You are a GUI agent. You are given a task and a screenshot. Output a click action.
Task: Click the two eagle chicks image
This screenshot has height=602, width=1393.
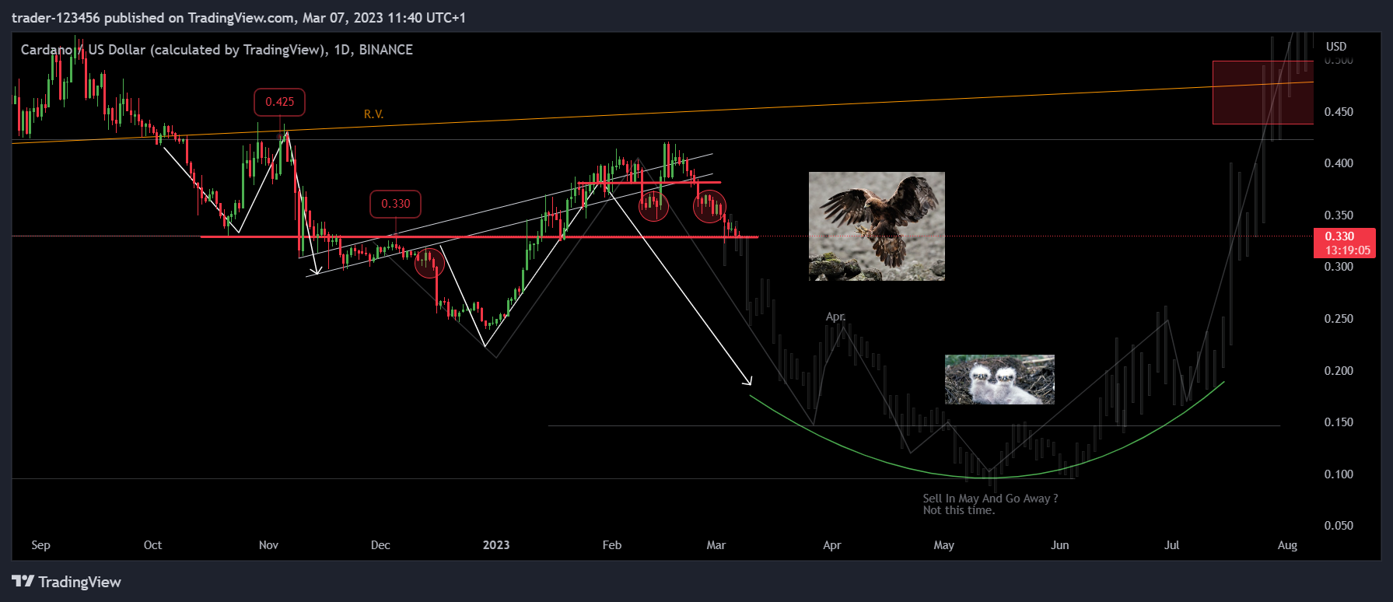[x=999, y=380]
